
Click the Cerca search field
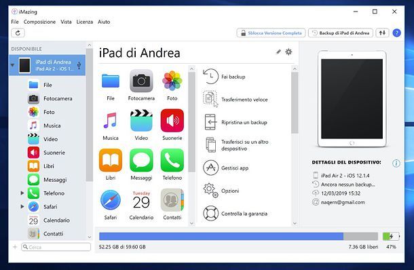click(56, 247)
